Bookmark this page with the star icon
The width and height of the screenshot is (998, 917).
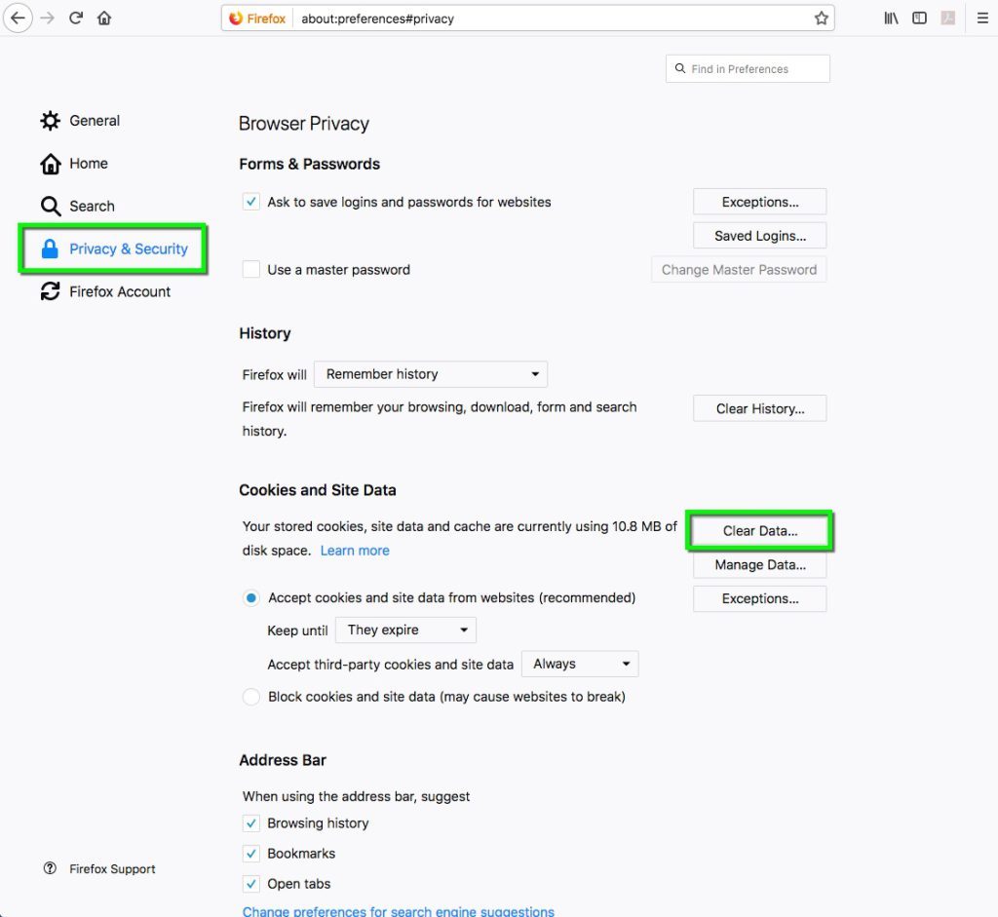(822, 19)
